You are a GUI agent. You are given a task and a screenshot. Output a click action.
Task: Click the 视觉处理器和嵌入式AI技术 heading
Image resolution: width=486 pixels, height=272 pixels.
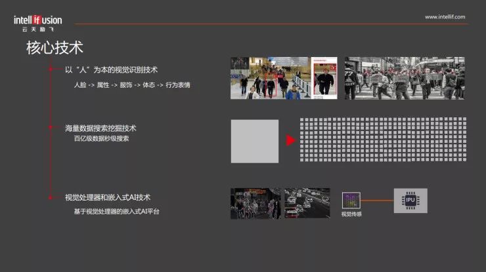(108, 197)
